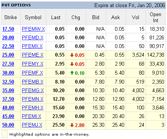Click the PFEME.X symbol link
Screen dimensions: 167x139
pyautogui.click(x=33, y=55)
